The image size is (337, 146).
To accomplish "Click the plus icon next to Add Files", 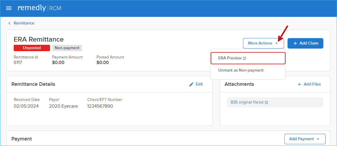I will (299, 84).
